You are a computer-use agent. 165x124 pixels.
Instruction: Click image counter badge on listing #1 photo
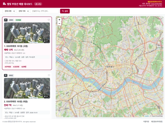pos(46,41)
